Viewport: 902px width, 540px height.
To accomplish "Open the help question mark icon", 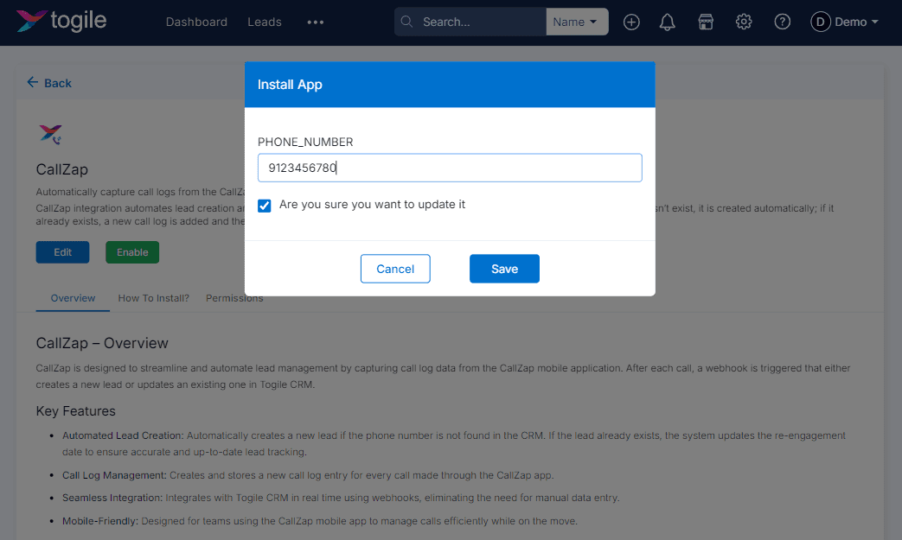I will coord(782,22).
